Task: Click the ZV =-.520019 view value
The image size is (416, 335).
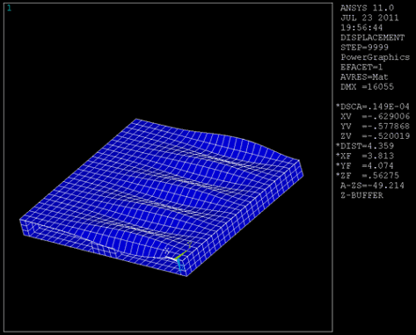Action: pyautogui.click(x=375, y=136)
